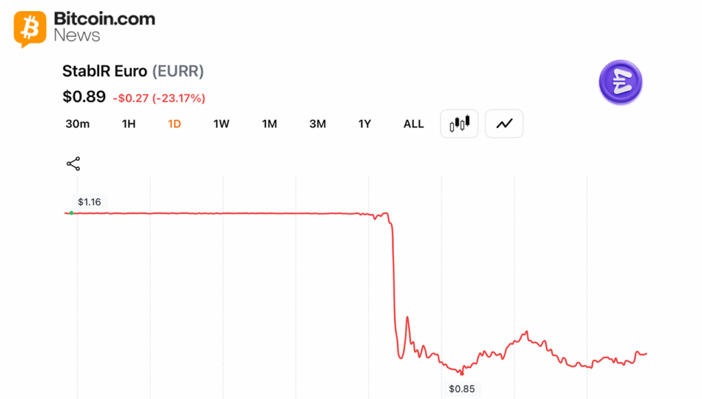
Task: Click the -$0.27 (-23.17%) change text
Action: (x=159, y=98)
